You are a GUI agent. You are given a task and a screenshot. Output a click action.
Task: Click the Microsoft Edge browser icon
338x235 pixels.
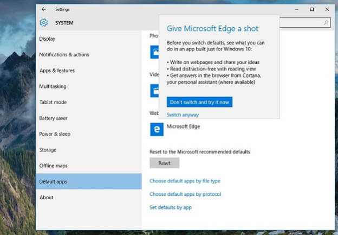(x=157, y=129)
